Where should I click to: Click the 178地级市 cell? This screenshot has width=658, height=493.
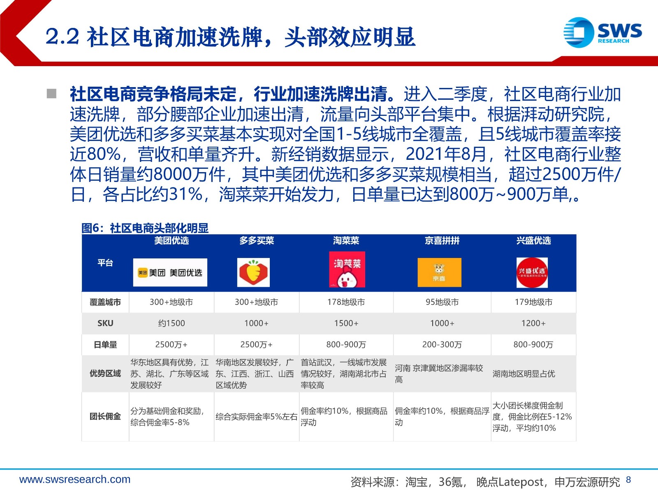pos(346,302)
